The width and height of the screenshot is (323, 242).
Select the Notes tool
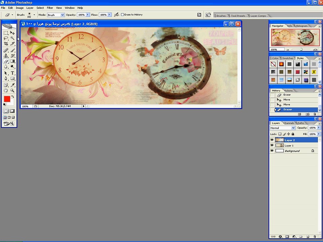[x=6, y=85]
